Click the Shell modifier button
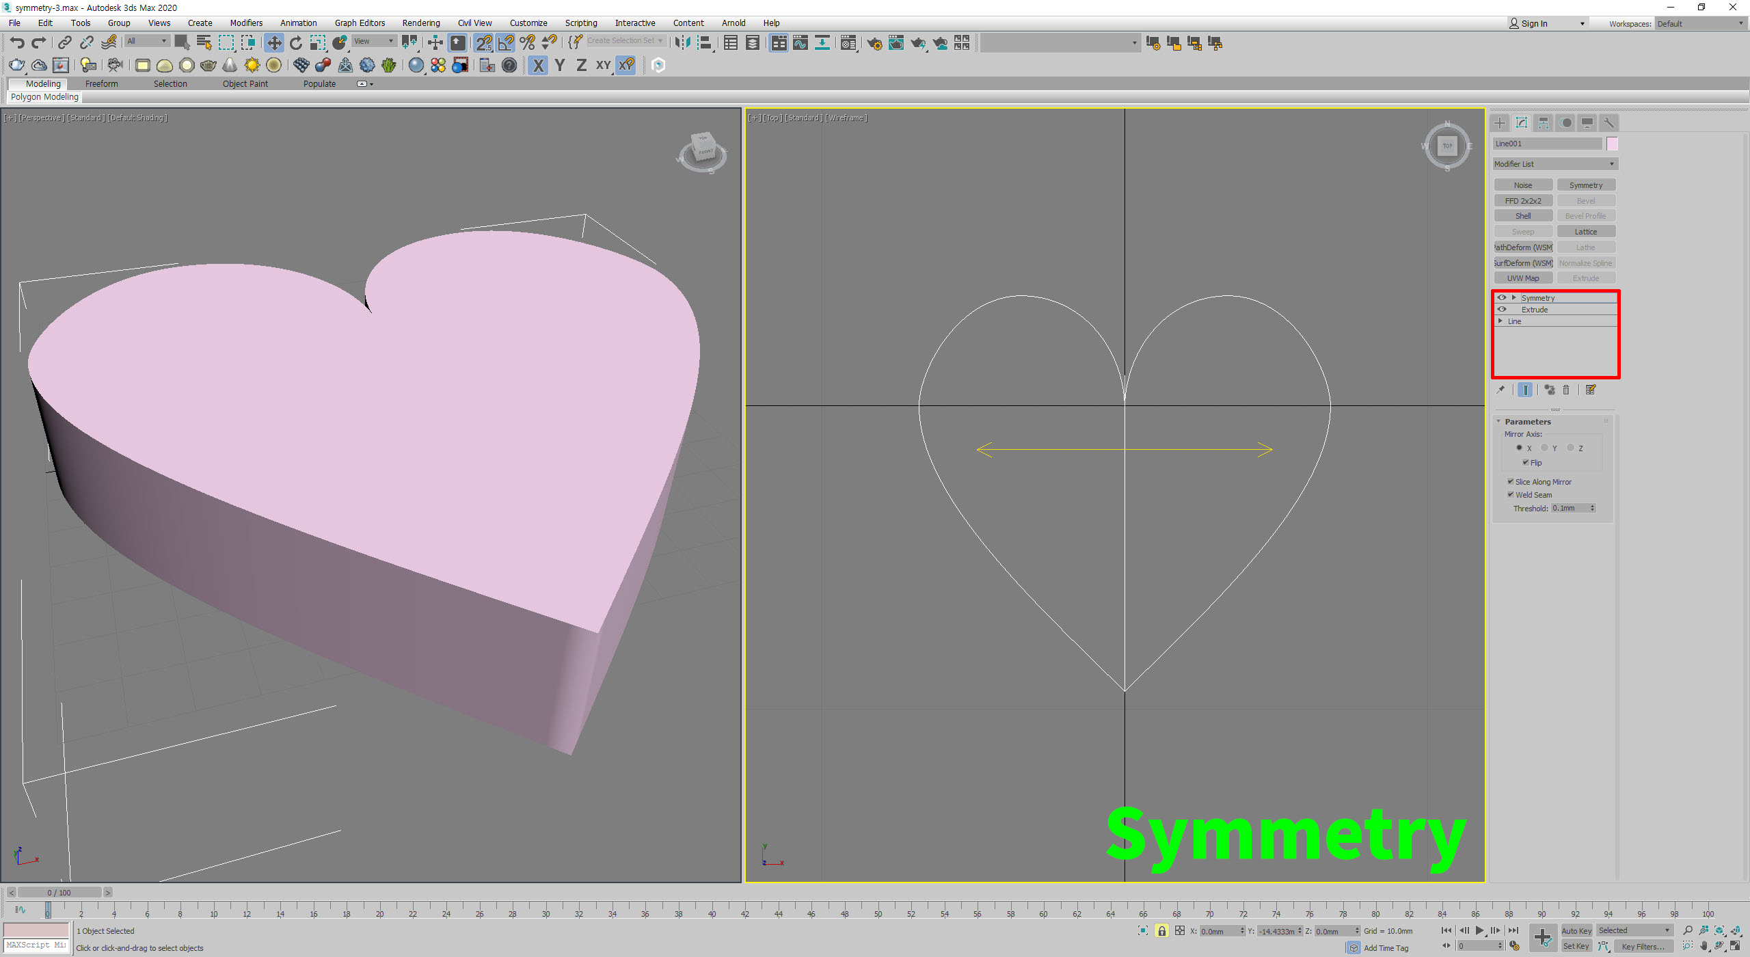Screen dimensions: 1750x957 coord(1523,216)
